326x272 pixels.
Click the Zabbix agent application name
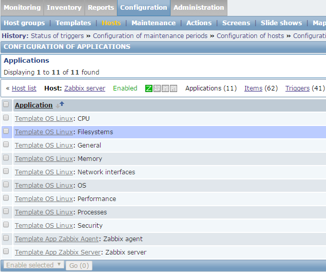point(123,239)
